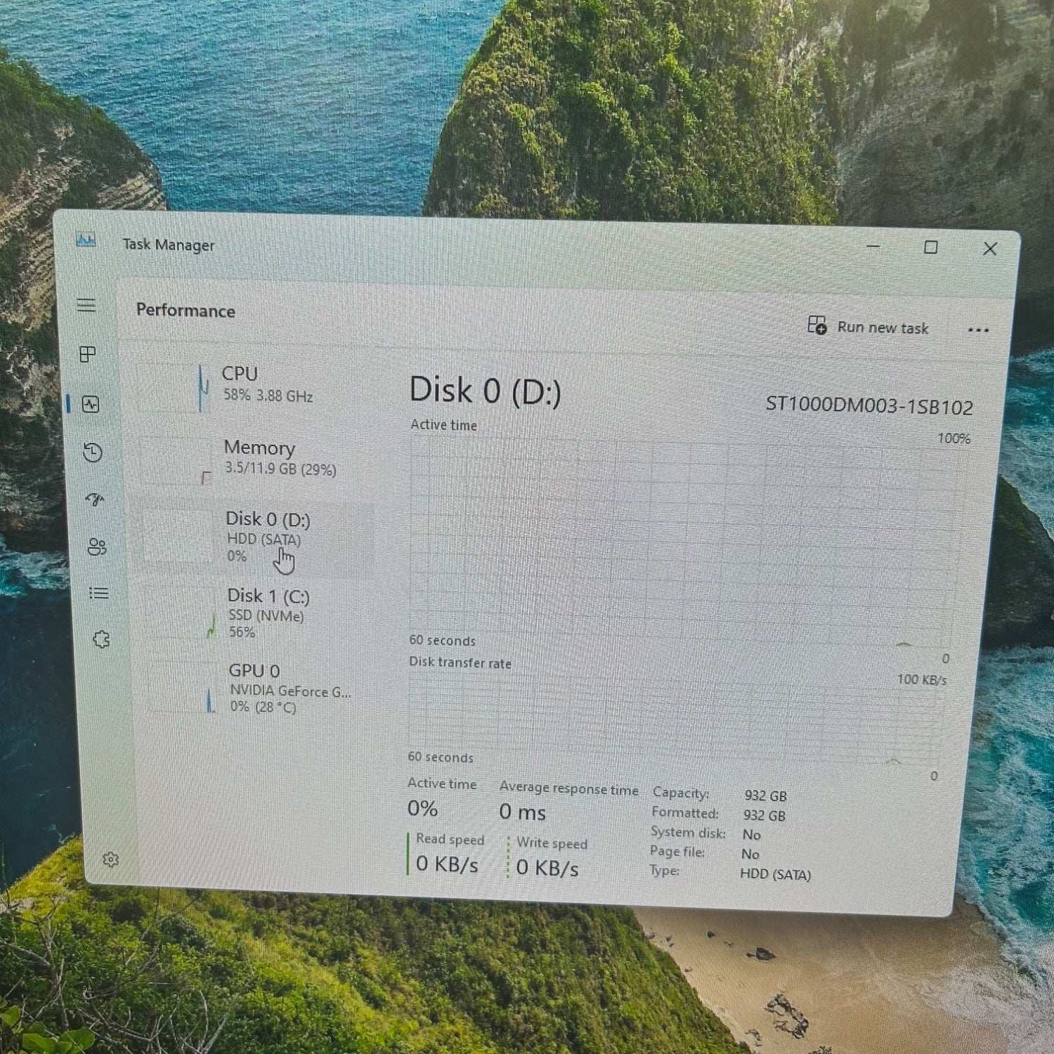The image size is (1054, 1054).
Task: Click the Disk 1 mini graph
Action: [181, 614]
